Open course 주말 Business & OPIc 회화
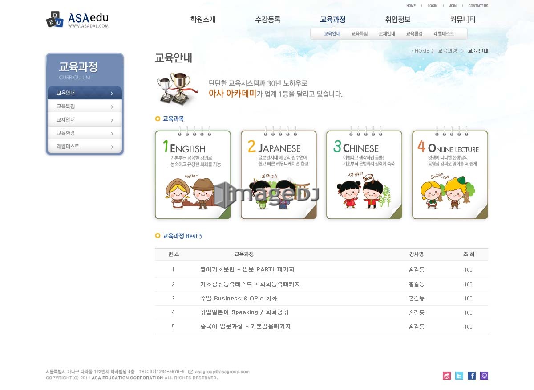 [239, 298]
